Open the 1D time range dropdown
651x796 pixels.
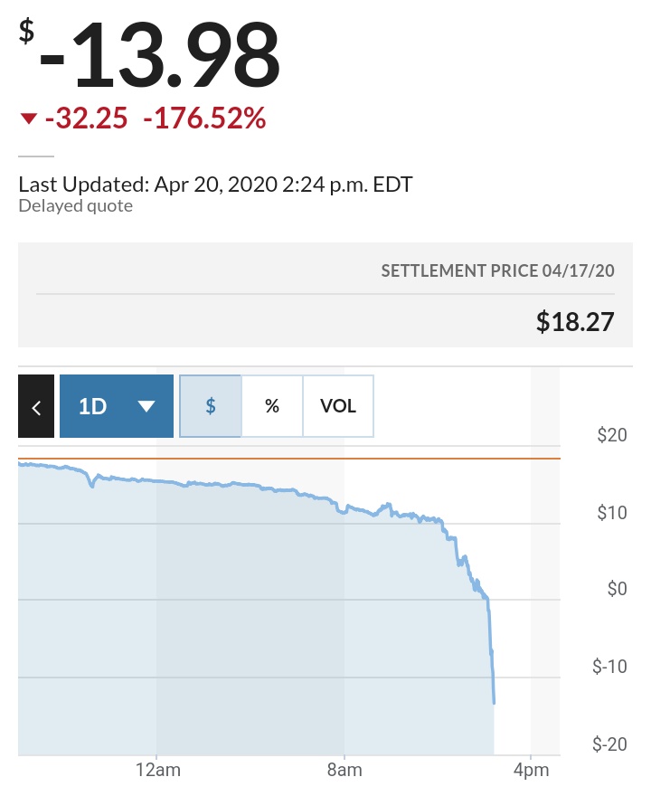116,406
